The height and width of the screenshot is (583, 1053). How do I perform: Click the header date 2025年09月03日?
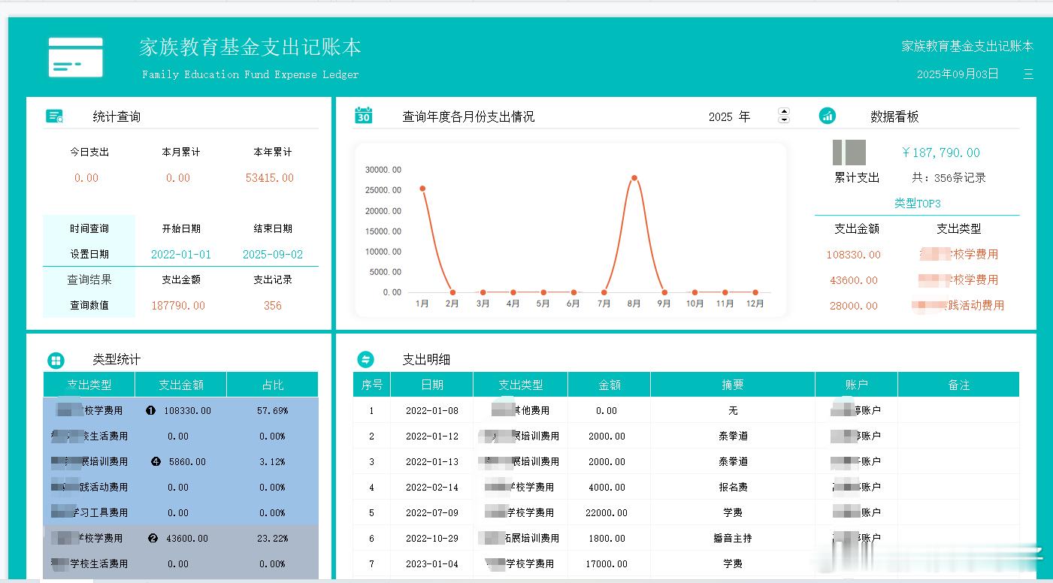coord(958,74)
